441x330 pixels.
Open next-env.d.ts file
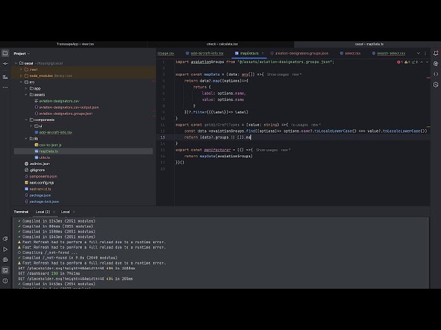40,189
